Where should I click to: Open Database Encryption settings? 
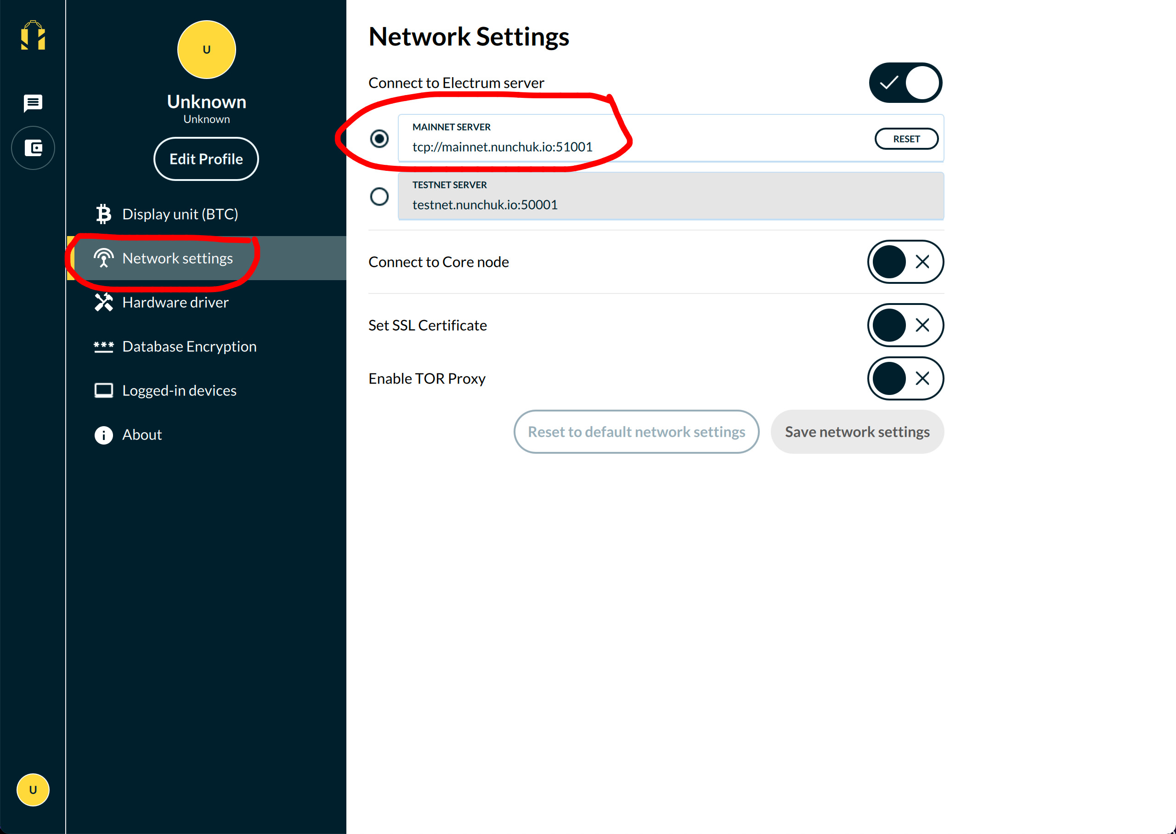point(206,347)
